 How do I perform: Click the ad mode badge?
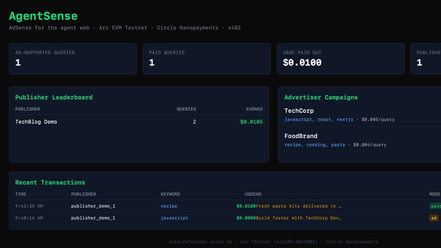tap(434, 218)
